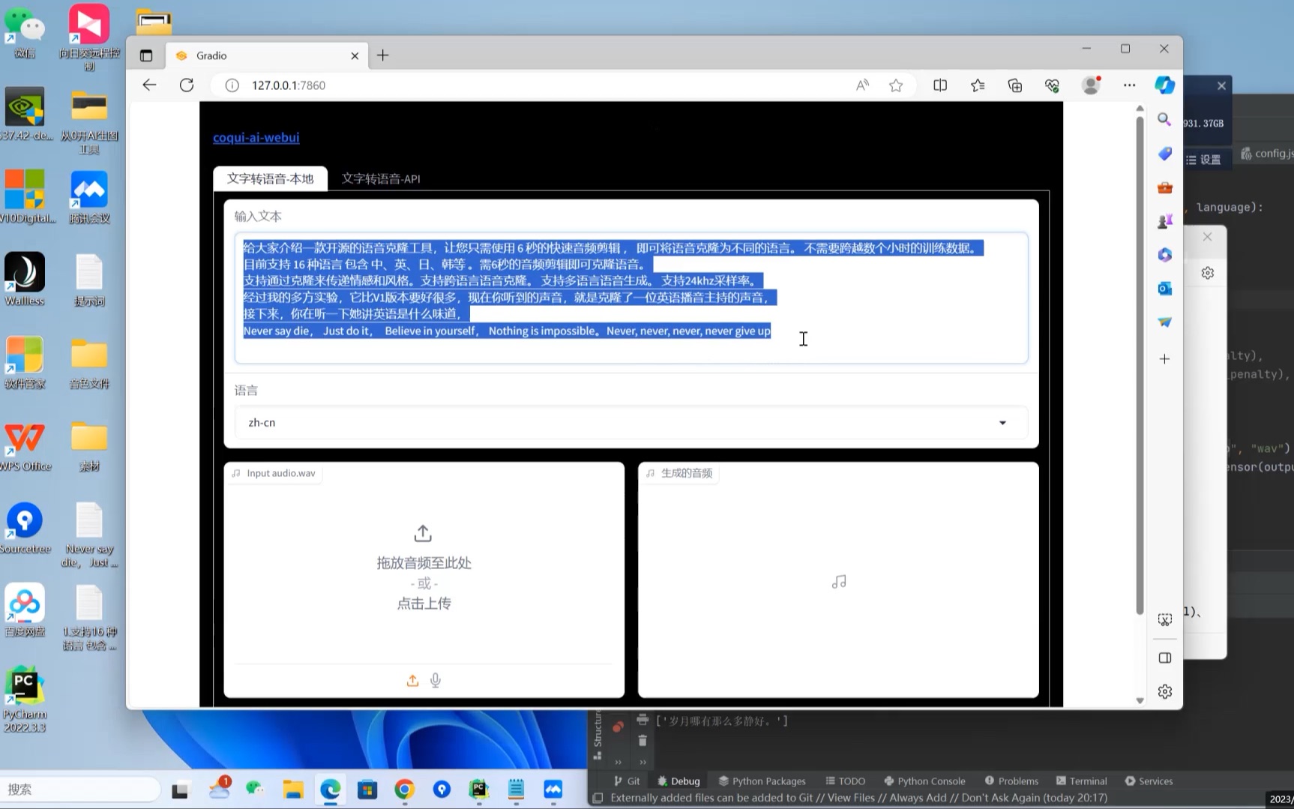This screenshot has height=809, width=1294.
Task: Open Collections in Edge toolbar
Action: tap(1015, 85)
